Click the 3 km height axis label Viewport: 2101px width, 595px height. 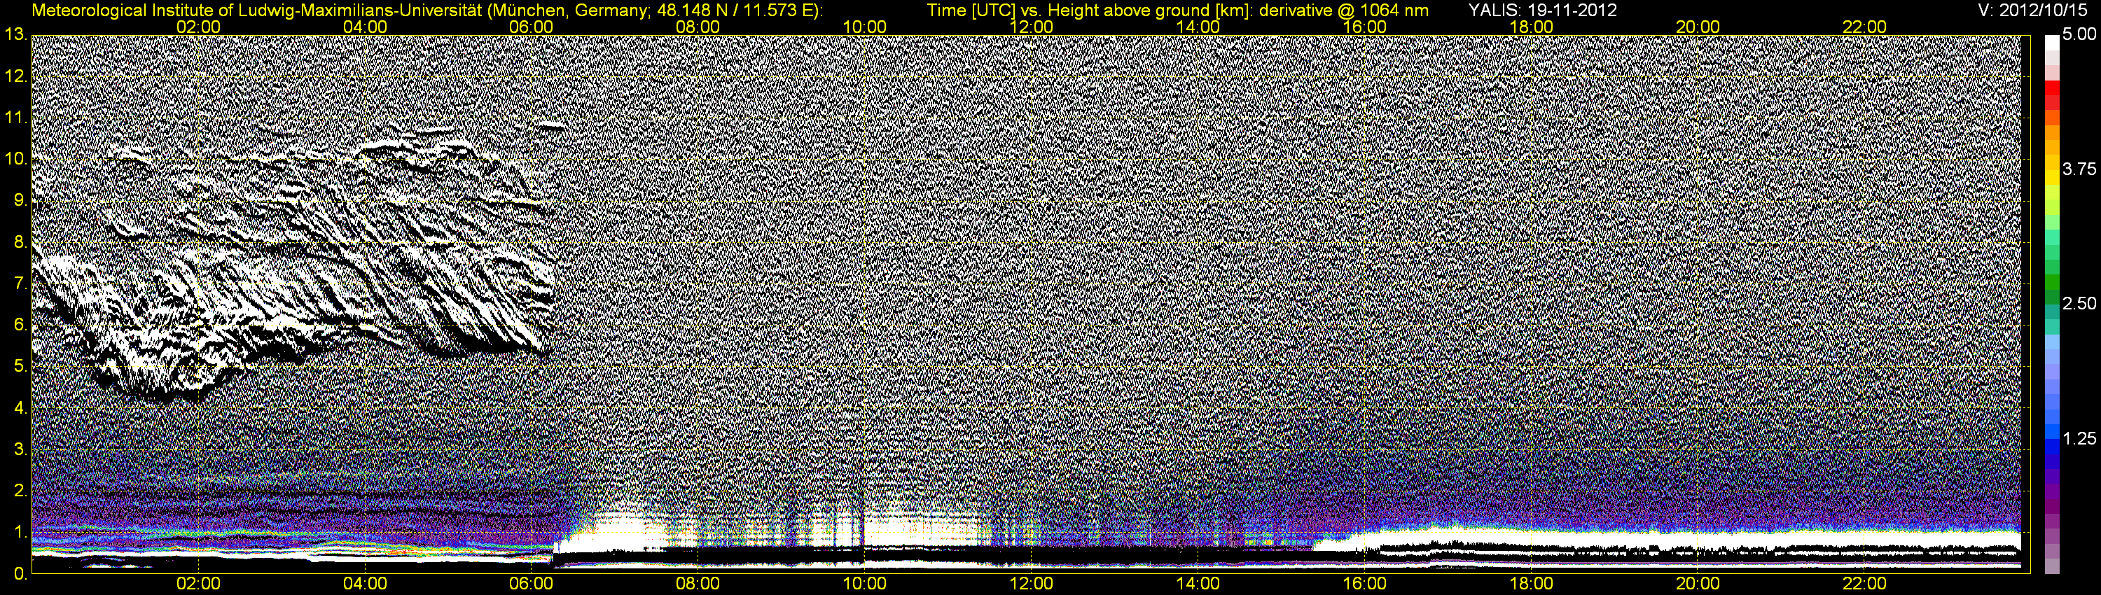(20, 450)
